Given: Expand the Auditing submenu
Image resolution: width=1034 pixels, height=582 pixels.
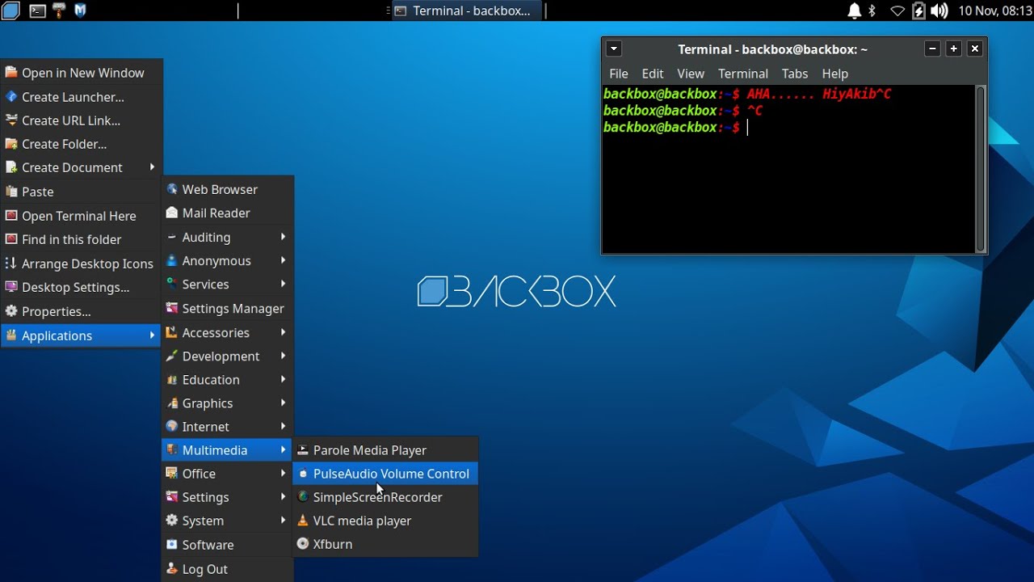Looking at the screenshot, I should pos(228,237).
